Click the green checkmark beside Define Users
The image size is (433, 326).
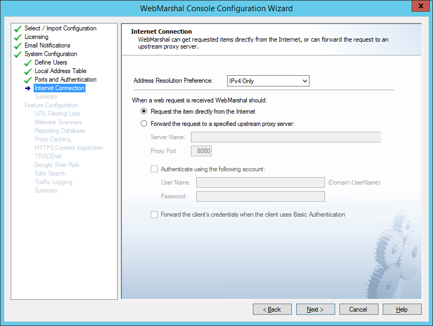tap(28, 63)
